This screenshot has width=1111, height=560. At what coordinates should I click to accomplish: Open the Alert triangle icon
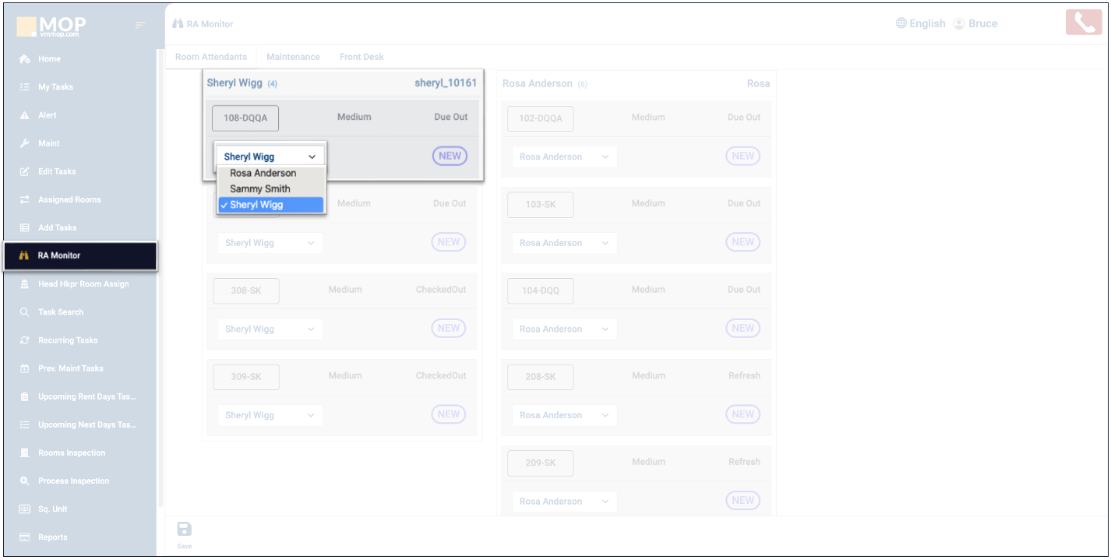pyautogui.click(x=24, y=115)
